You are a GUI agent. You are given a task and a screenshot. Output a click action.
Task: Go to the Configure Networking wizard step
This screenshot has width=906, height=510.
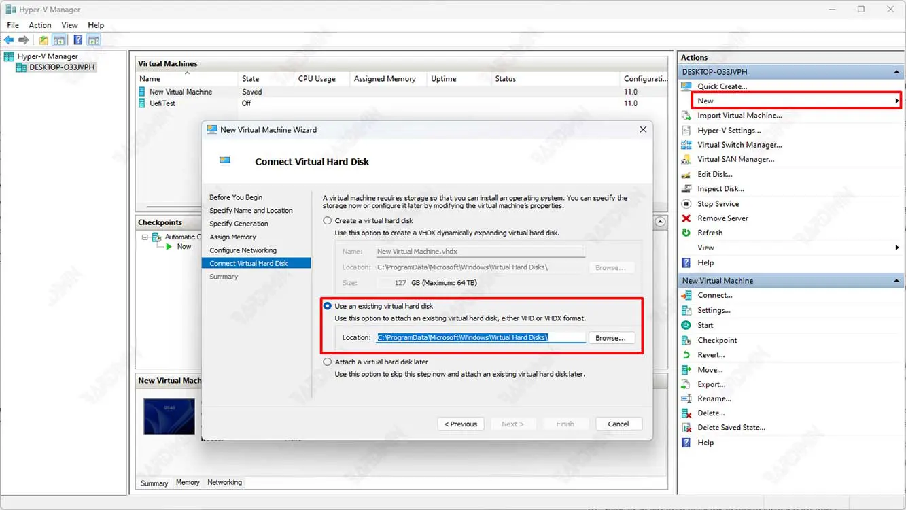[243, 250]
